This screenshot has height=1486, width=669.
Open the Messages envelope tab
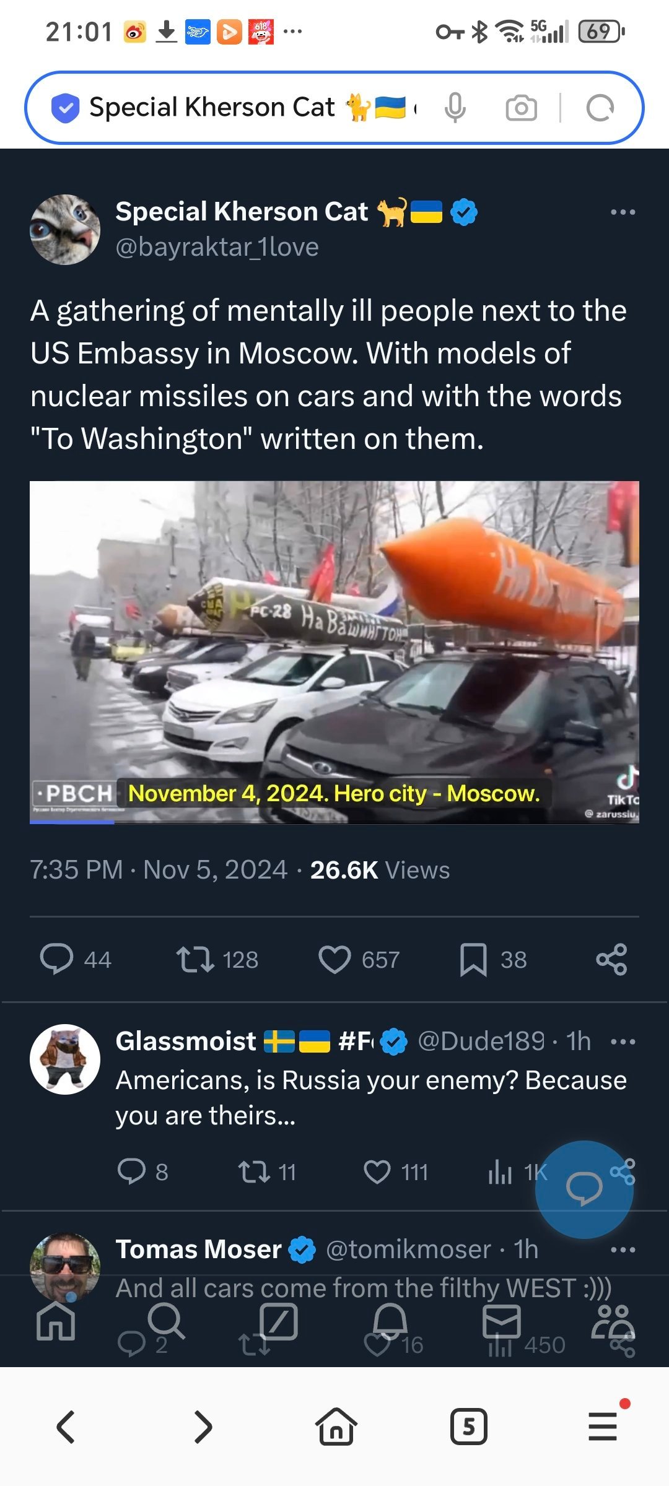pos(501,1321)
